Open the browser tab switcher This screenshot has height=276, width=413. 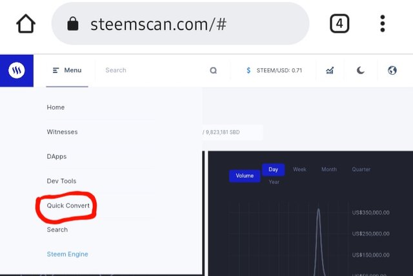(x=339, y=24)
